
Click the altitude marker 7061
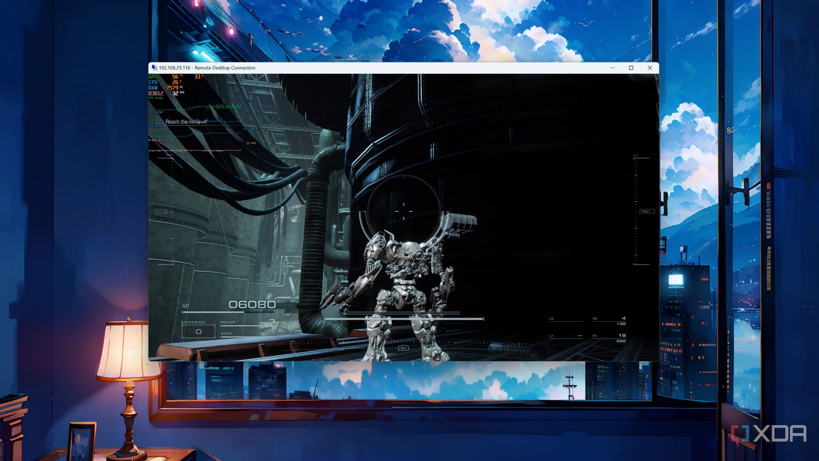646,211
